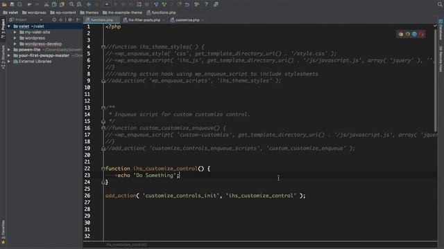Open the Structure tool window tab
444x249 pixels.
click(3, 57)
